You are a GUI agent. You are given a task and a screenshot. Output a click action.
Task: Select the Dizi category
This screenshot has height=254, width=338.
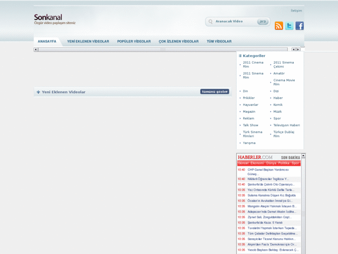pos(276,91)
